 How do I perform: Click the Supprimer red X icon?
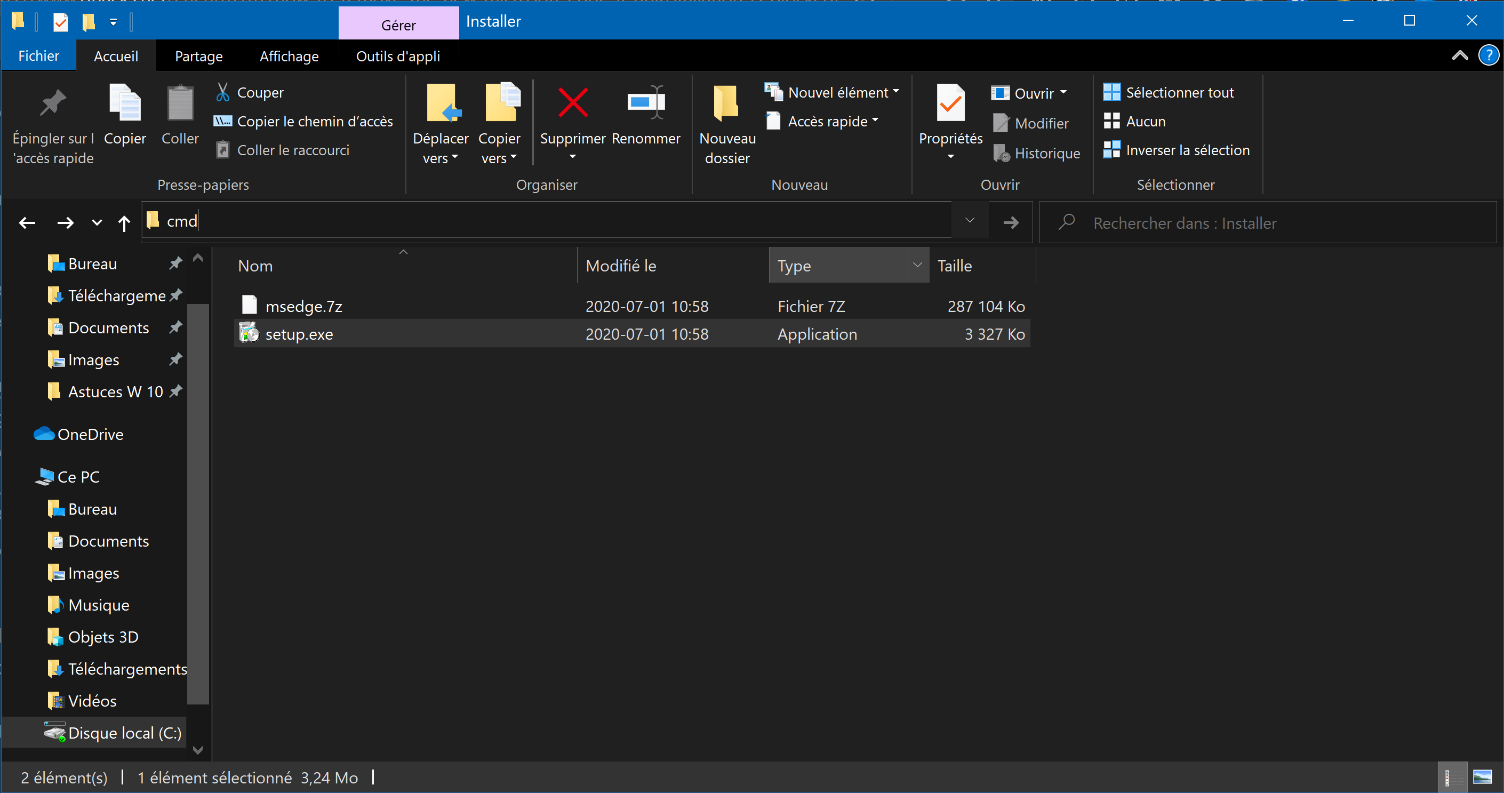pos(573,103)
